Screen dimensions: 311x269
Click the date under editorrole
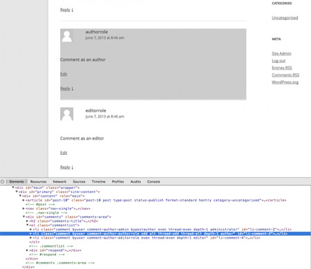point(104,117)
